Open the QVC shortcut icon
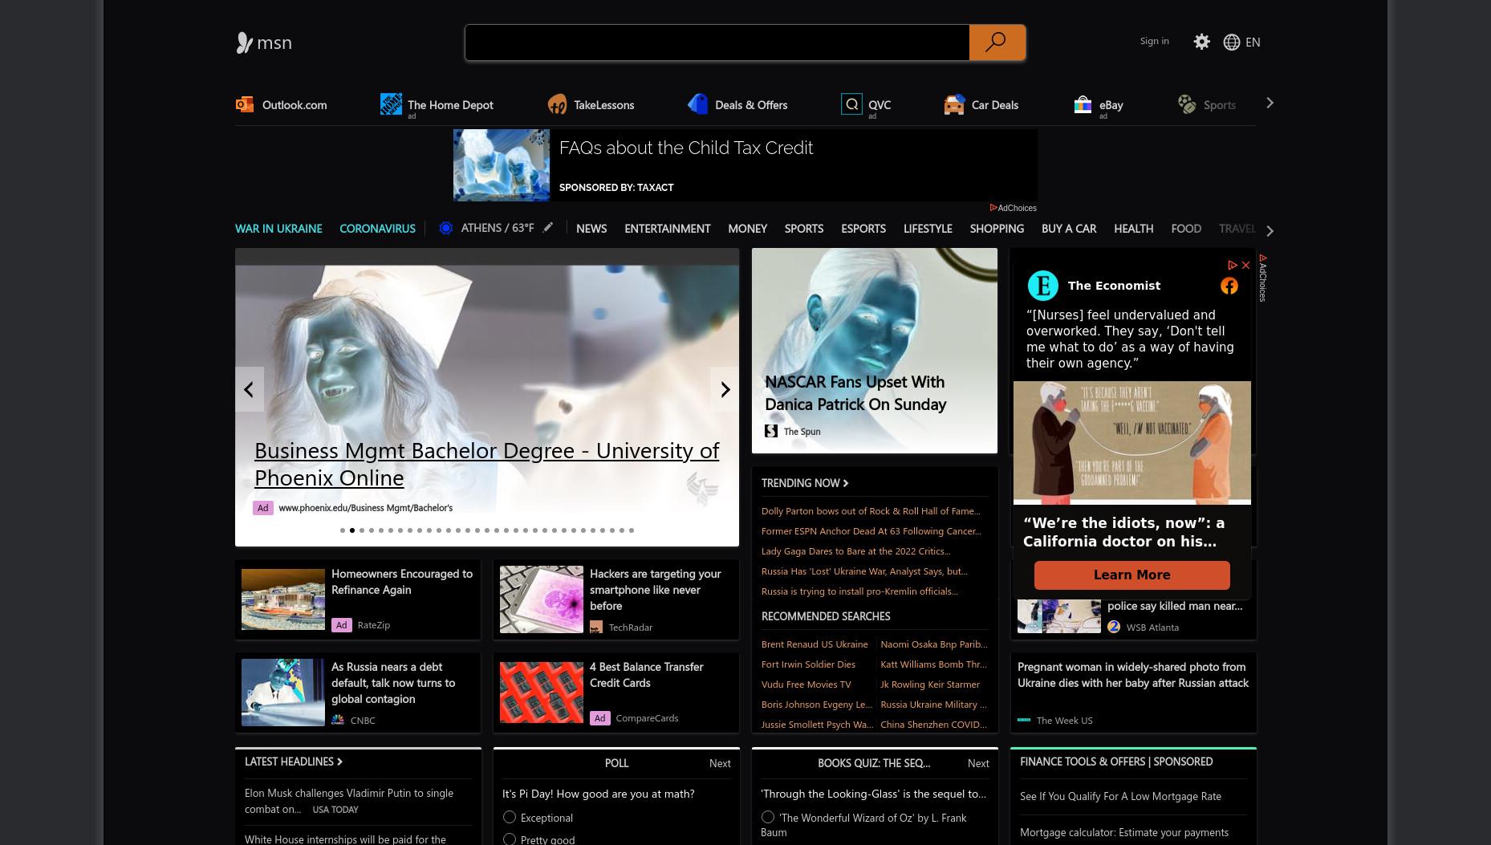The image size is (1491, 845). pyautogui.click(x=851, y=104)
